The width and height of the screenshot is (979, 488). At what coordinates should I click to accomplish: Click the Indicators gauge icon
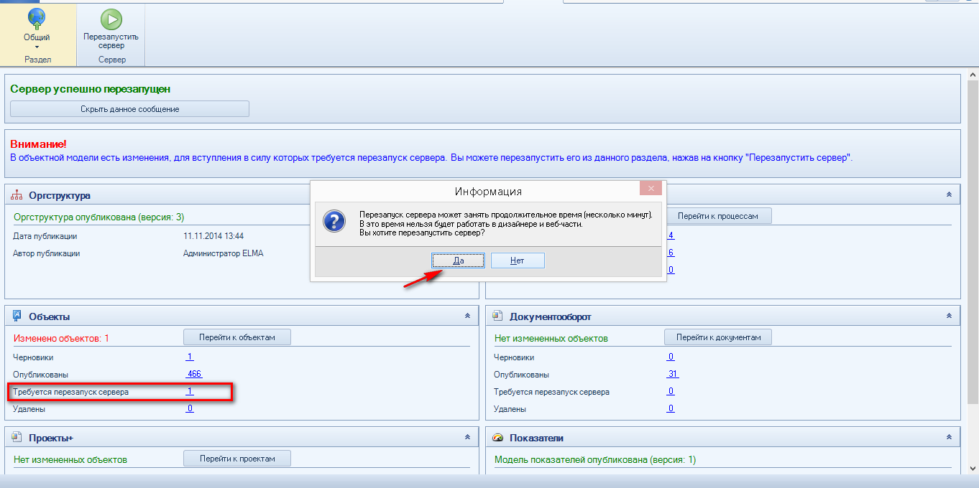tap(498, 437)
